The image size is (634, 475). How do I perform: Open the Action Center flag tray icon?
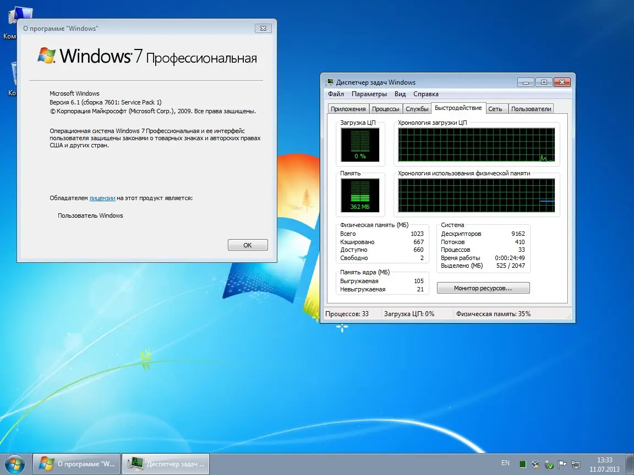[x=562, y=464]
